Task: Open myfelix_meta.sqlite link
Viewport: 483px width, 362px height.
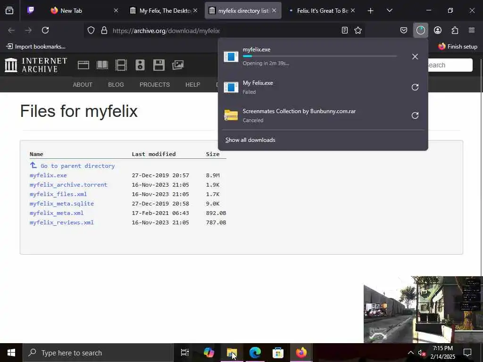Action: coord(62,204)
